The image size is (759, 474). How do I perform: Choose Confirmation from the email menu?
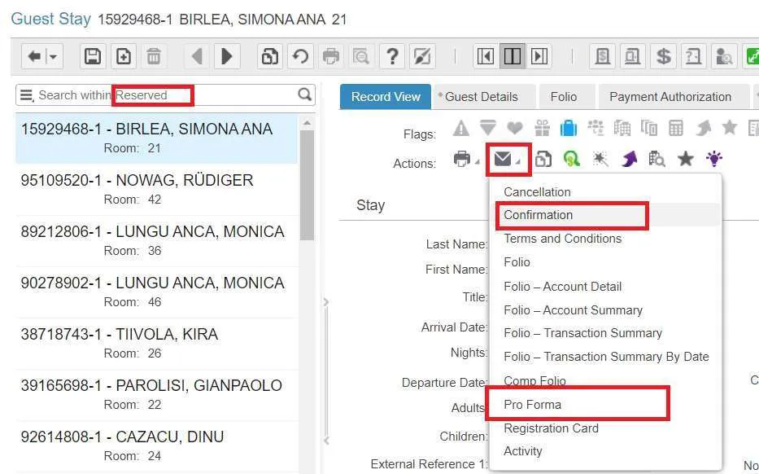538,215
